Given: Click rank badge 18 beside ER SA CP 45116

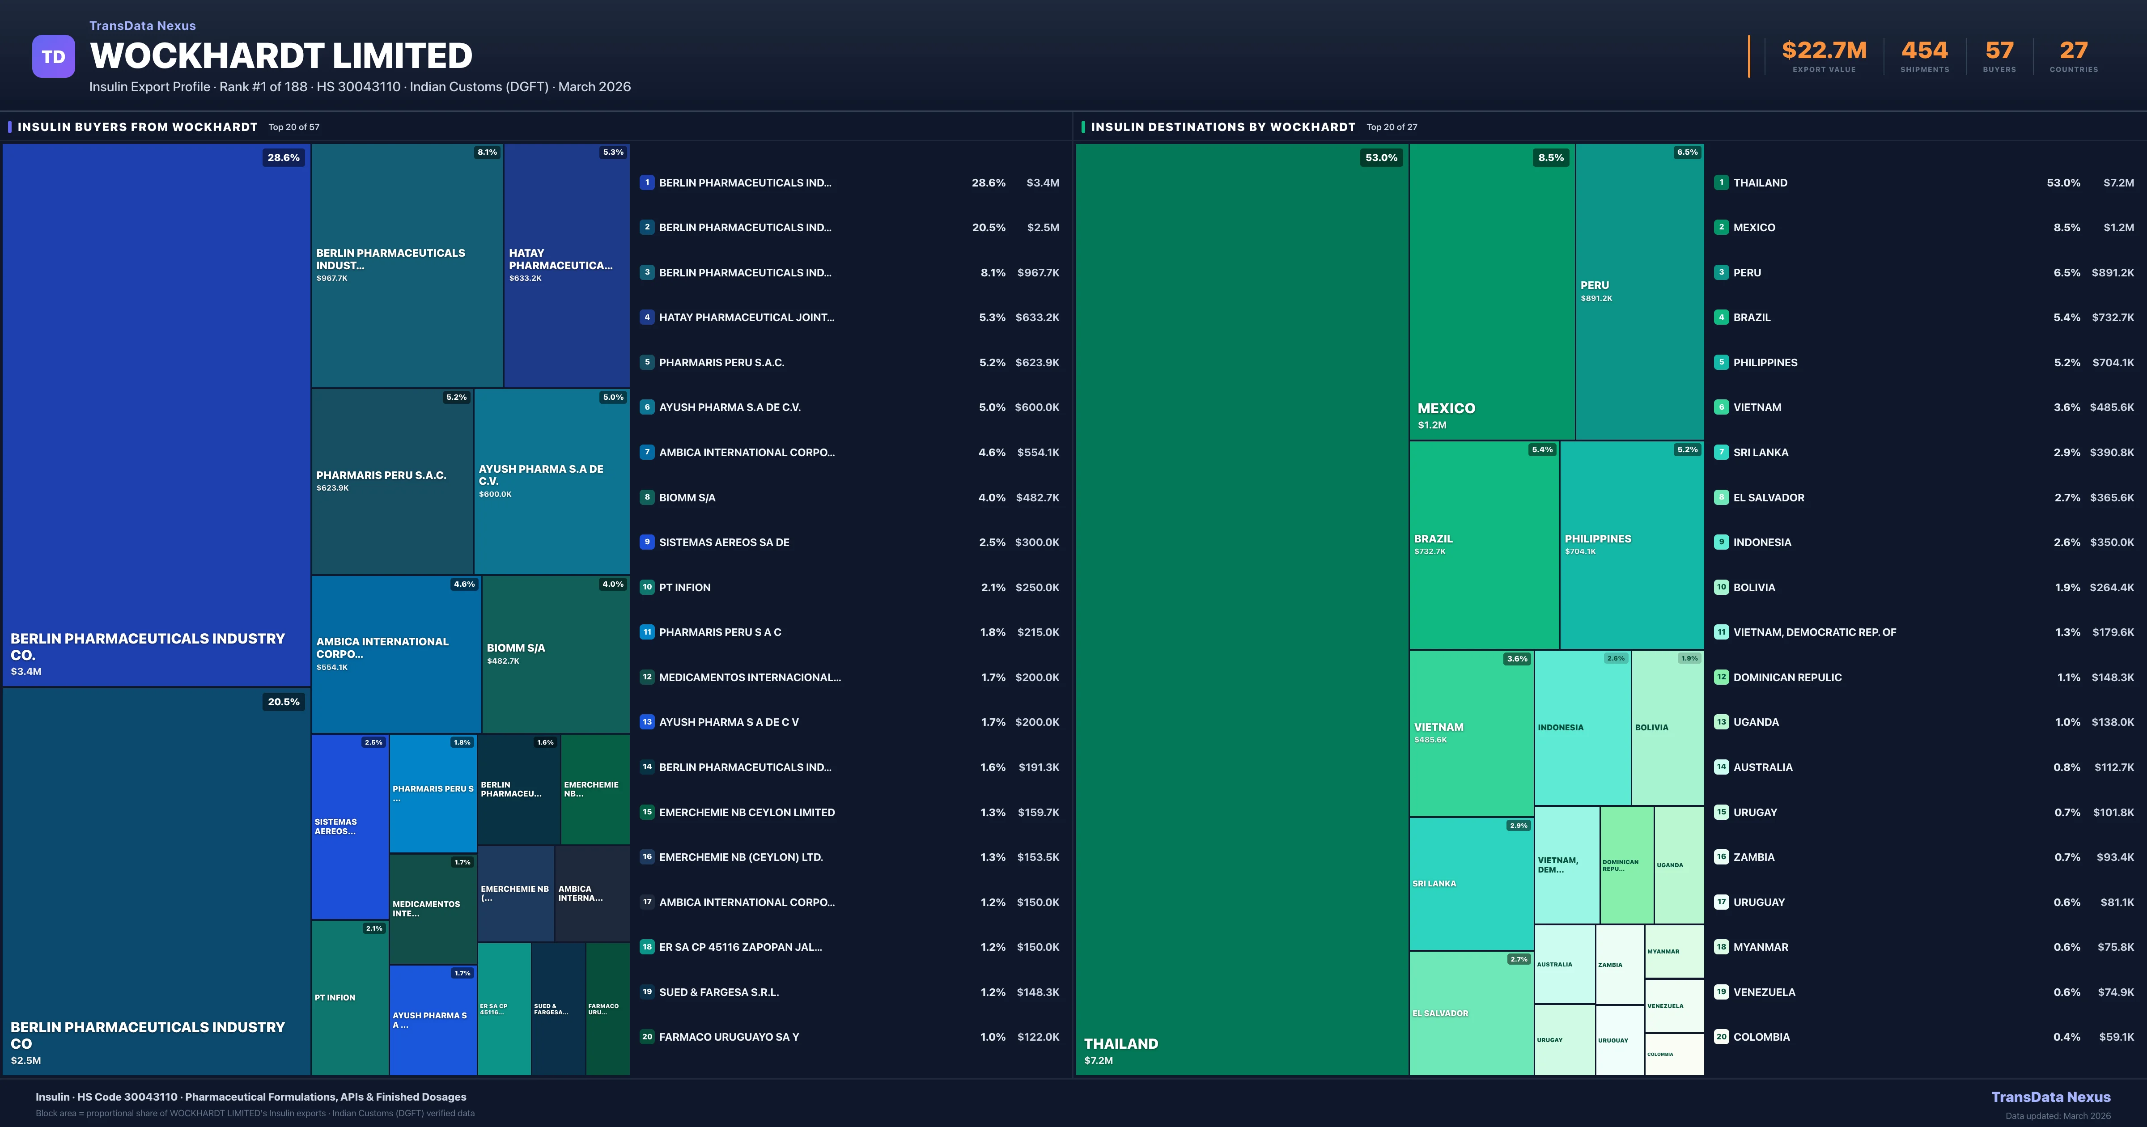Looking at the screenshot, I should (647, 947).
